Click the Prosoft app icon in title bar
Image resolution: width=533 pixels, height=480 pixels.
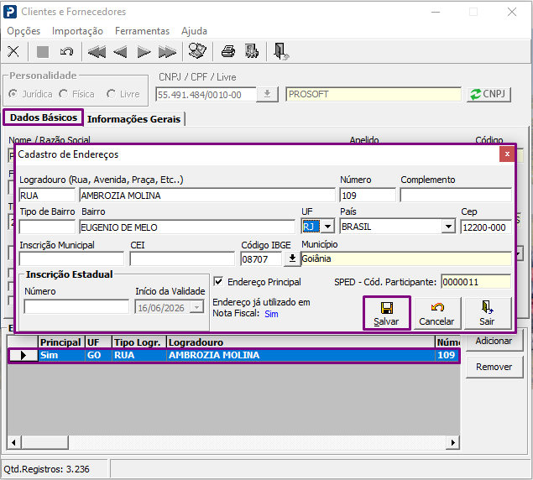pyautogui.click(x=10, y=12)
